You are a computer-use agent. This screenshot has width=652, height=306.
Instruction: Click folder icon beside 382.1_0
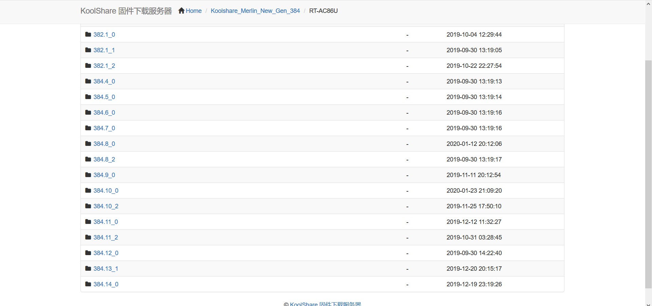point(88,34)
